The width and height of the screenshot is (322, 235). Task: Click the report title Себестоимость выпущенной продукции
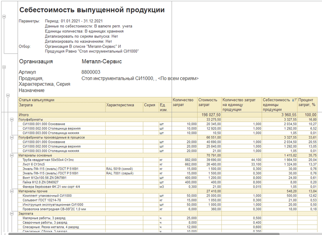coord(92,10)
